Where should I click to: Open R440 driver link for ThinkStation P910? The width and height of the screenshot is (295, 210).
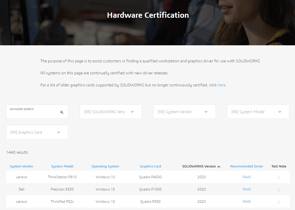[247, 177]
